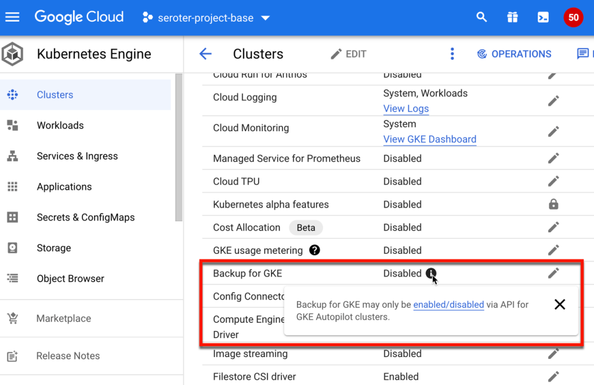Click the info icon next to Backup for GKE

pyautogui.click(x=431, y=274)
